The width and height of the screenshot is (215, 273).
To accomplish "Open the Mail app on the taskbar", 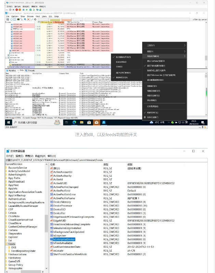I will point(96,123).
